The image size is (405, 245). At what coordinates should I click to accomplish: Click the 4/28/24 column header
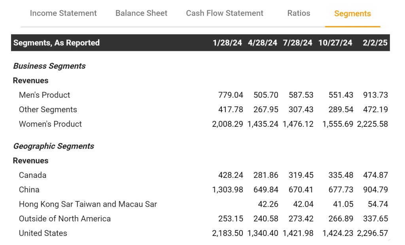pos(263,43)
